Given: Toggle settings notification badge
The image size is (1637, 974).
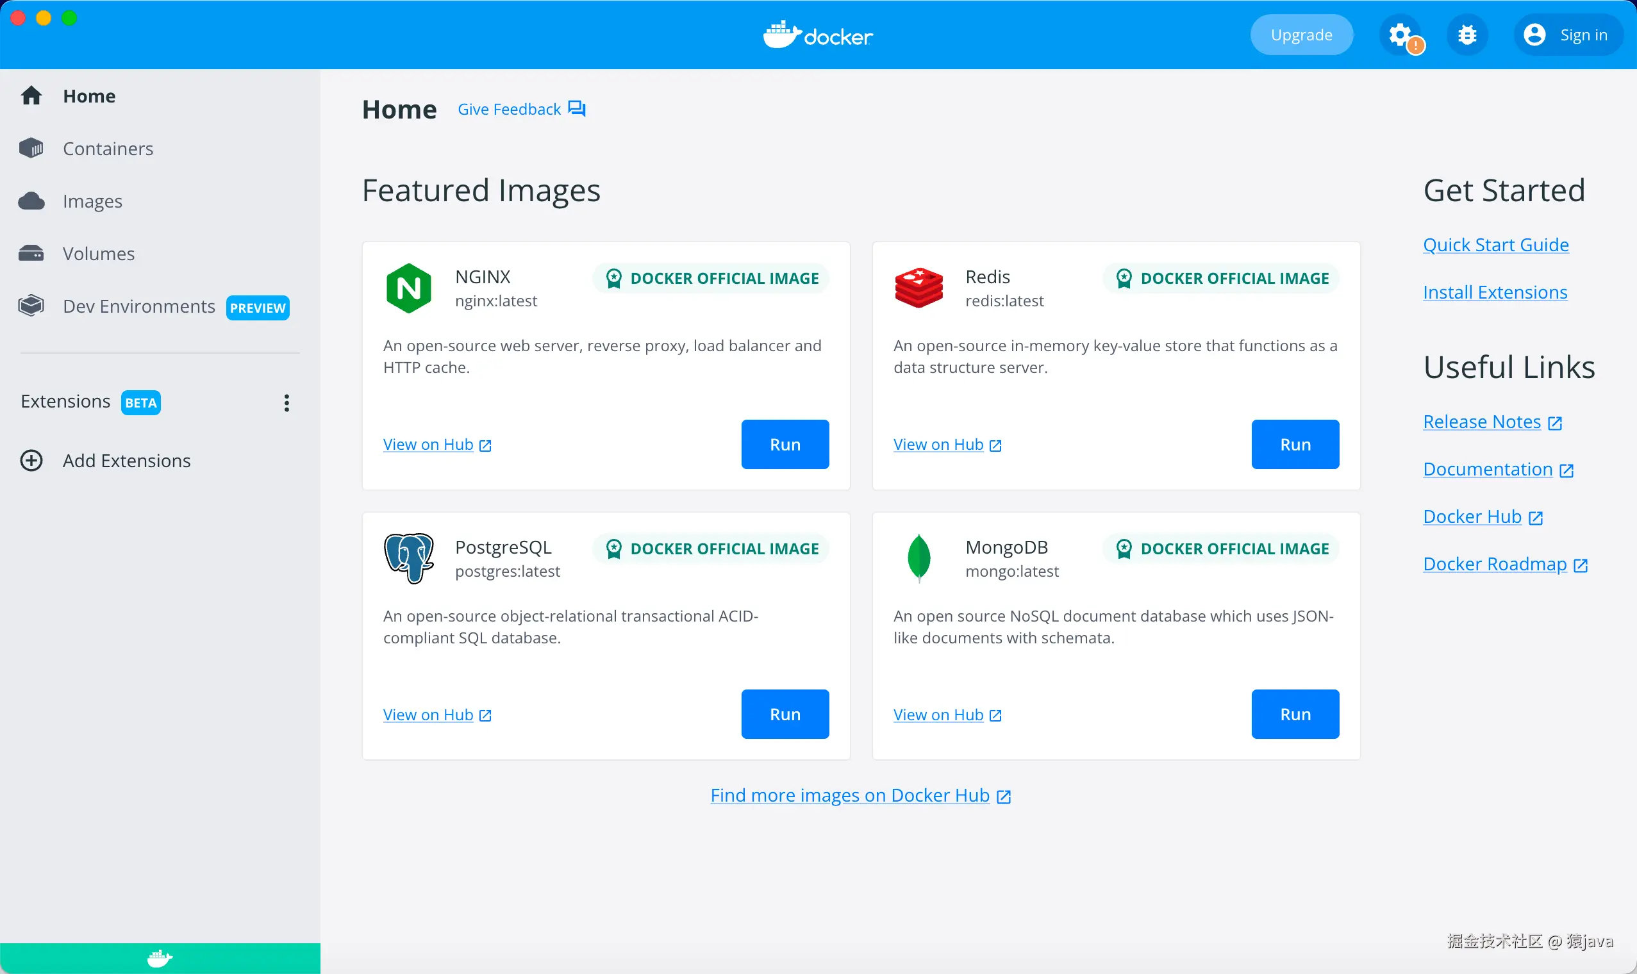Looking at the screenshot, I should (1417, 44).
